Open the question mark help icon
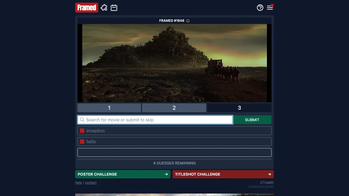The width and height of the screenshot is (349, 196). [260, 8]
